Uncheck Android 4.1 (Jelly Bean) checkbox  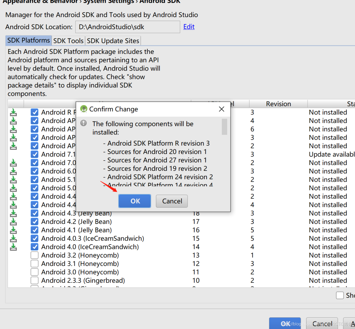(x=34, y=230)
